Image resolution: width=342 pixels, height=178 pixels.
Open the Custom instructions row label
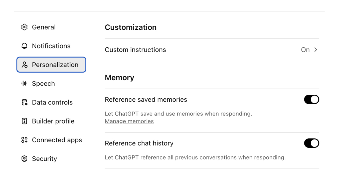135,50
